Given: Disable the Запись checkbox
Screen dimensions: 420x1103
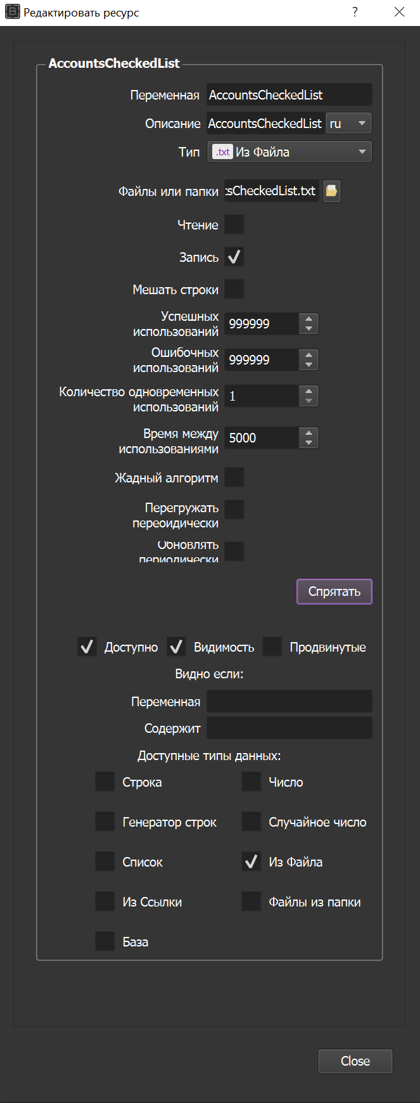Looking at the screenshot, I should (x=234, y=257).
